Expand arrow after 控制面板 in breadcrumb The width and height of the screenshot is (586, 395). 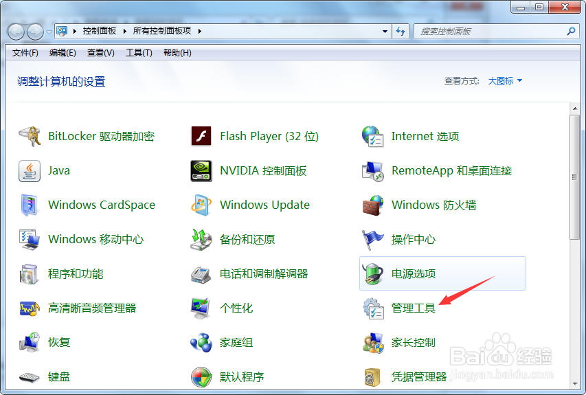125,32
